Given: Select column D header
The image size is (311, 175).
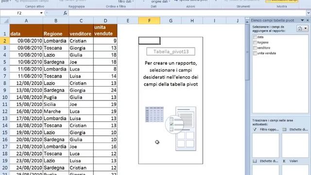Looking at the screenshot, I should point(105,20).
